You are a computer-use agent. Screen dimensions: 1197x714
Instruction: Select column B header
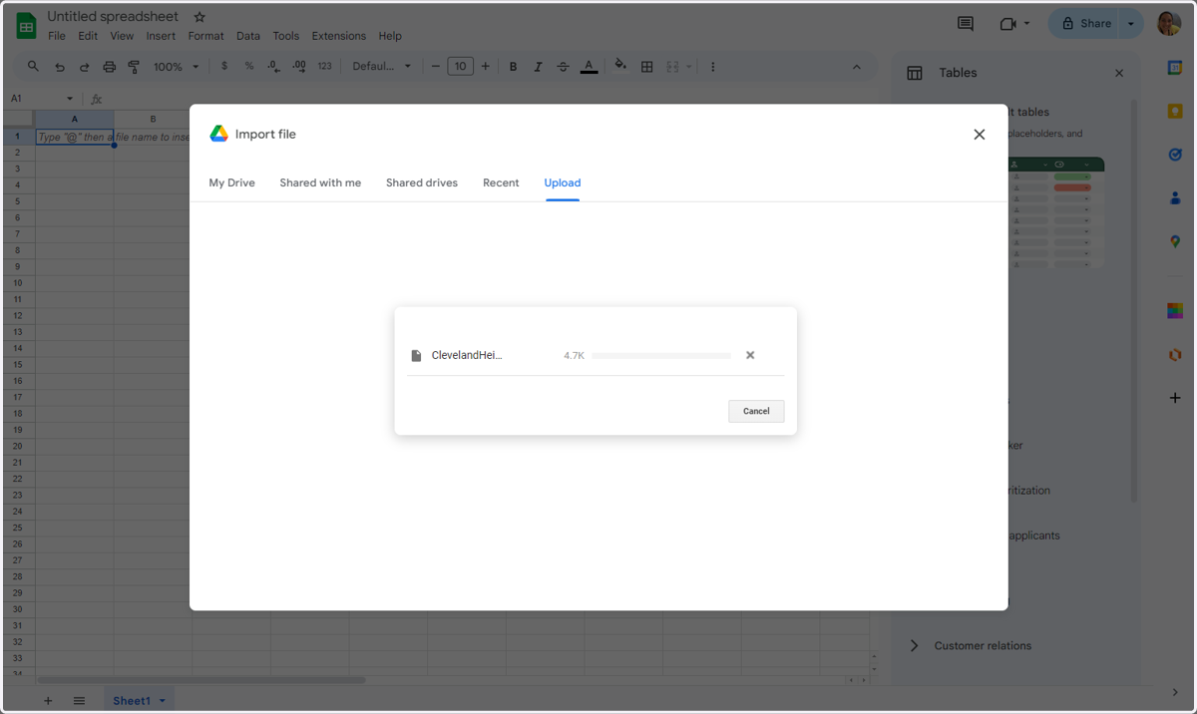tap(153, 120)
